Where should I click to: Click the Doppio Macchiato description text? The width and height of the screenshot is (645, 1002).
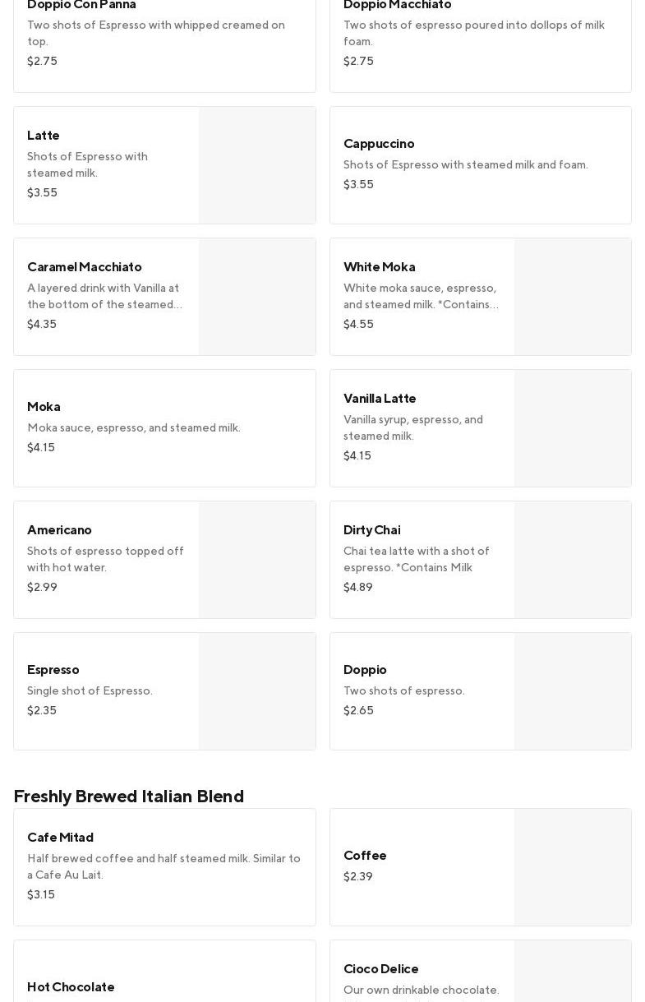(x=473, y=33)
